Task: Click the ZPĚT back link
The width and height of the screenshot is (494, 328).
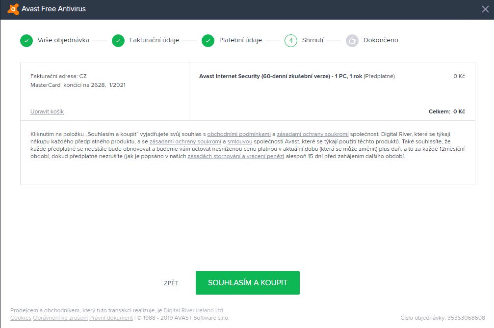Action: coord(171,283)
